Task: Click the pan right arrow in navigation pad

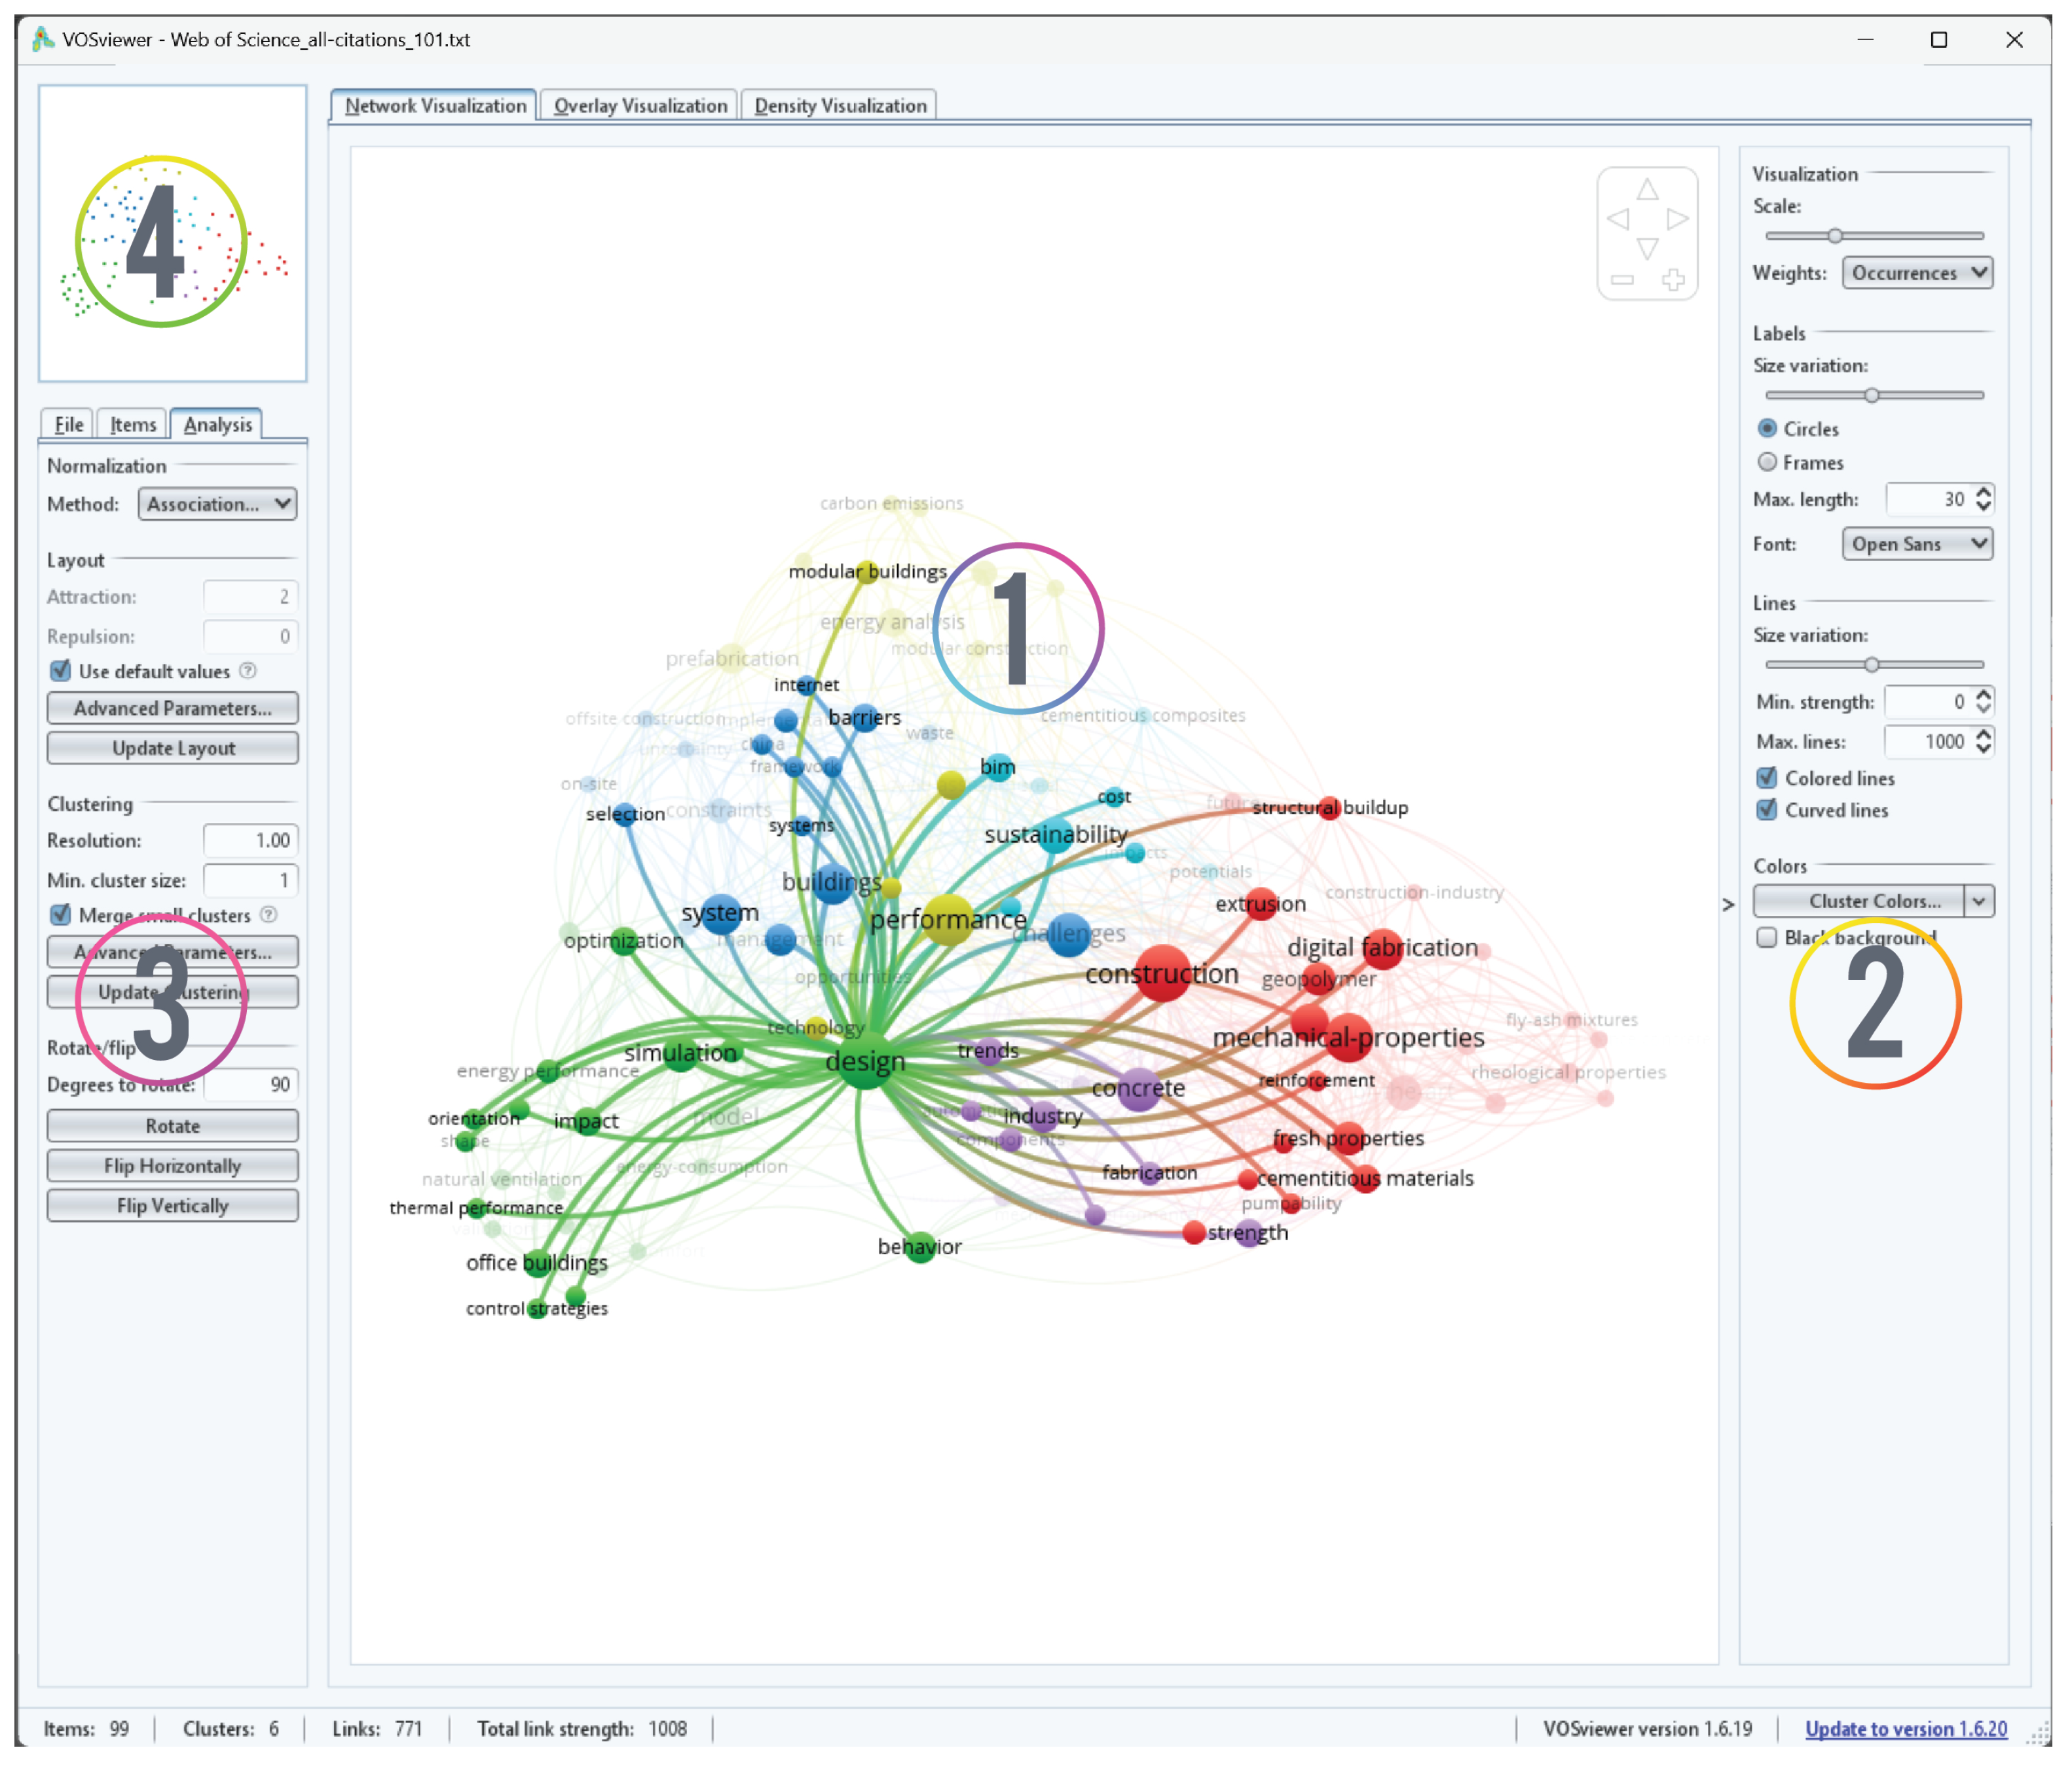Action: 1678,219
